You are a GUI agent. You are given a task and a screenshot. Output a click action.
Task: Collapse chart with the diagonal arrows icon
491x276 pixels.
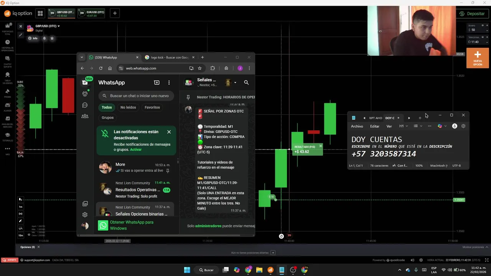tap(21, 35)
